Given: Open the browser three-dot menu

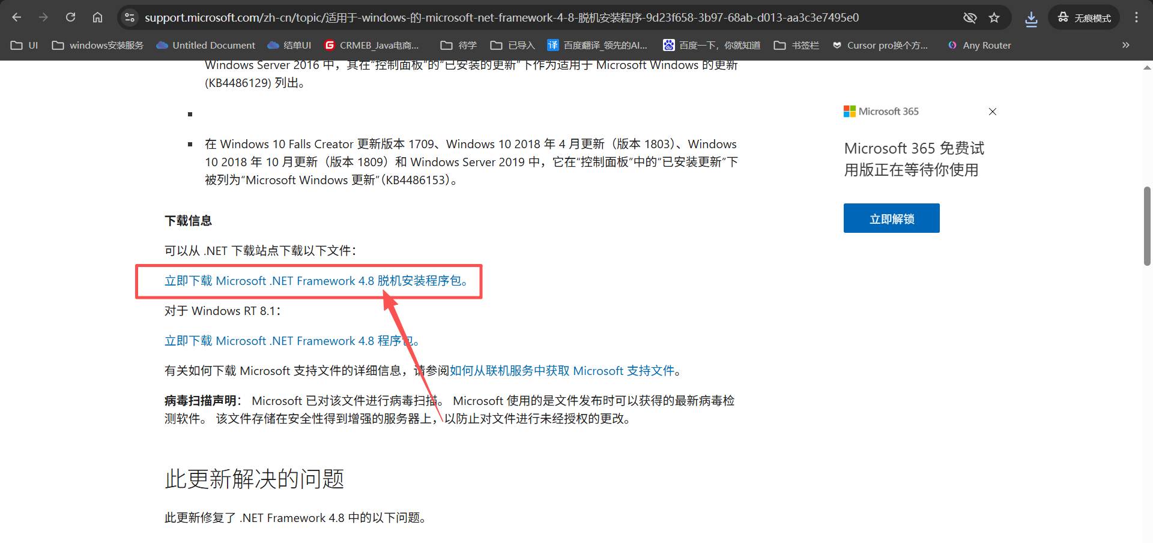Looking at the screenshot, I should (x=1136, y=17).
